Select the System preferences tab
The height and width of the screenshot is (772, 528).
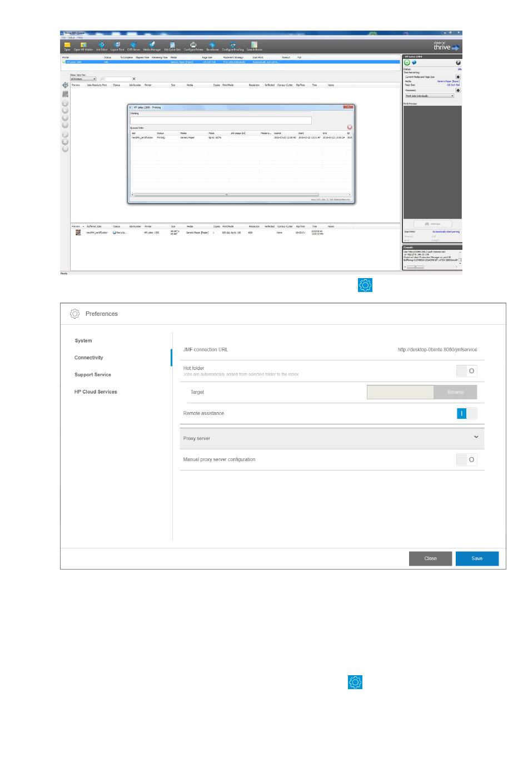coord(83,340)
